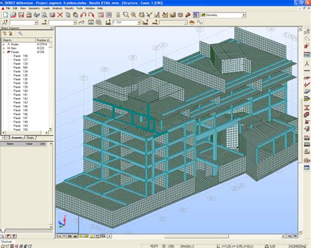Open Print Preview with the magnifier page icon
The width and height of the screenshot is (311, 248).
click(x=45, y=15)
